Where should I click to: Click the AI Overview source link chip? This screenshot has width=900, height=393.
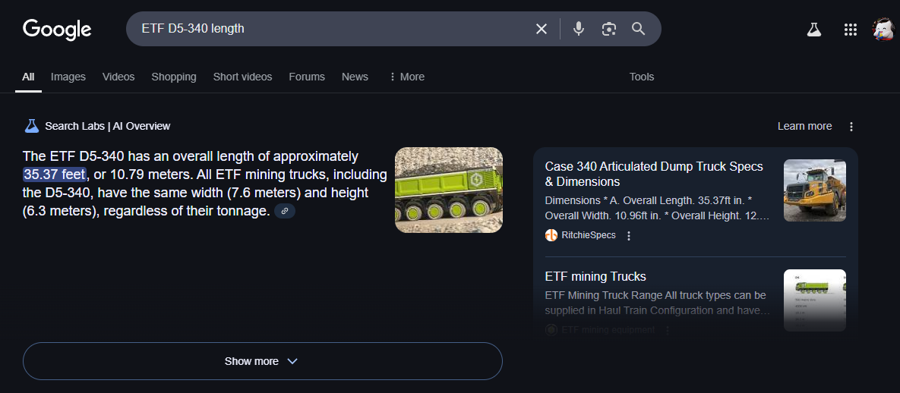pos(285,211)
